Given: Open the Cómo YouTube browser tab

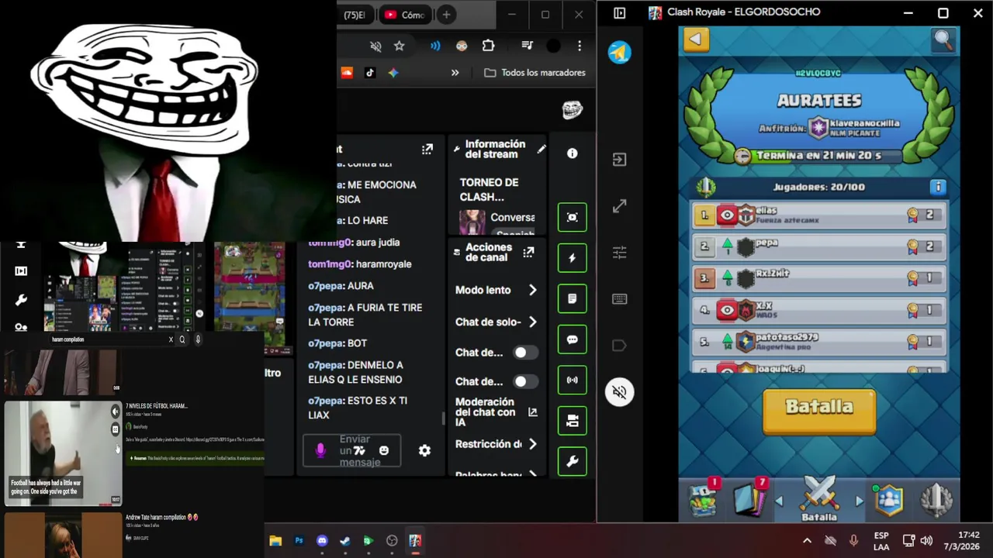Looking at the screenshot, I should [404, 15].
